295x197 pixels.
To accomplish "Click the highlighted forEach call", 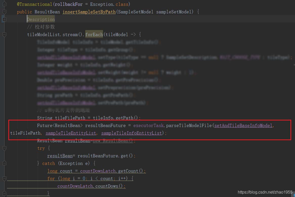I will click(94, 35).
